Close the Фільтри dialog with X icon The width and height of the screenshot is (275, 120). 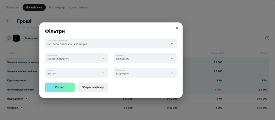[x=177, y=28]
